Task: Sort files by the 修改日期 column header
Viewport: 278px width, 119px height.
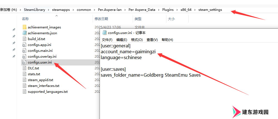Action: (x=101, y=19)
